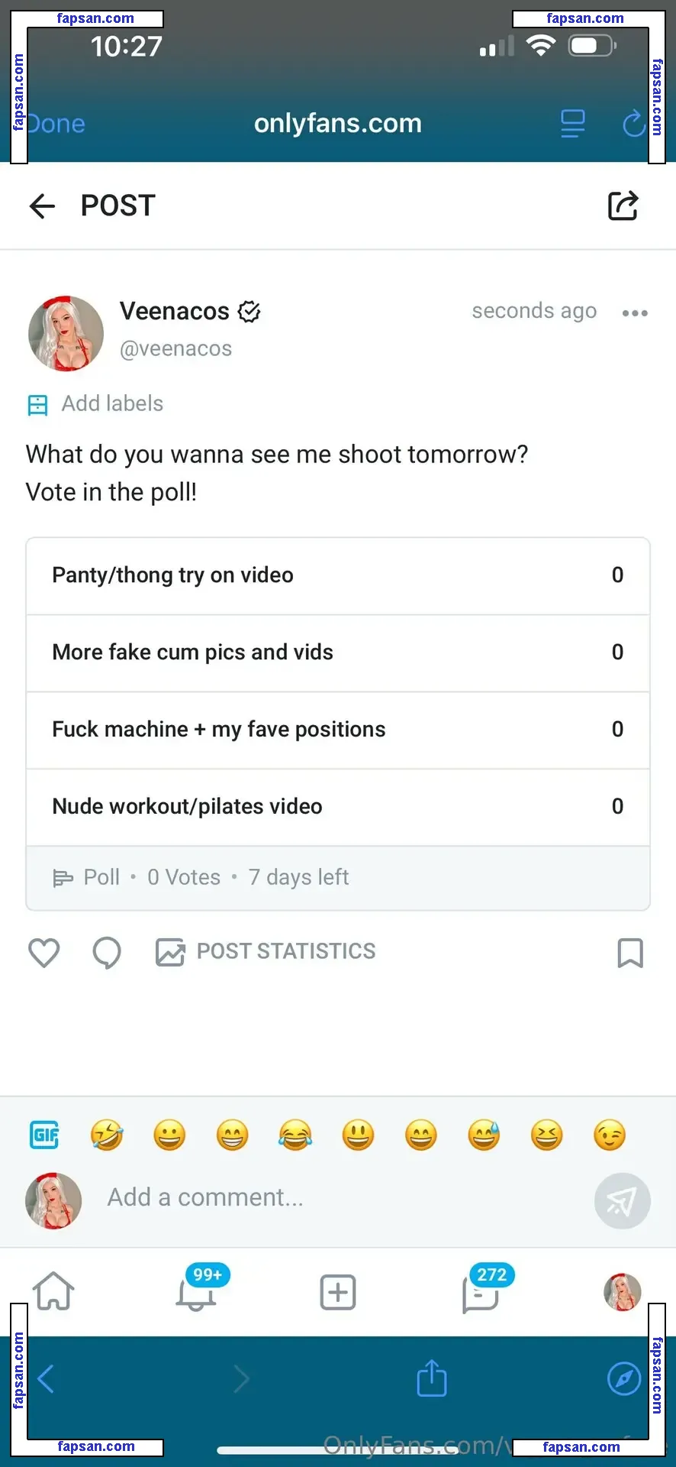Viewport: 676px width, 1467px height.
Task: Send the comment with paper plane
Action: coord(622,1200)
